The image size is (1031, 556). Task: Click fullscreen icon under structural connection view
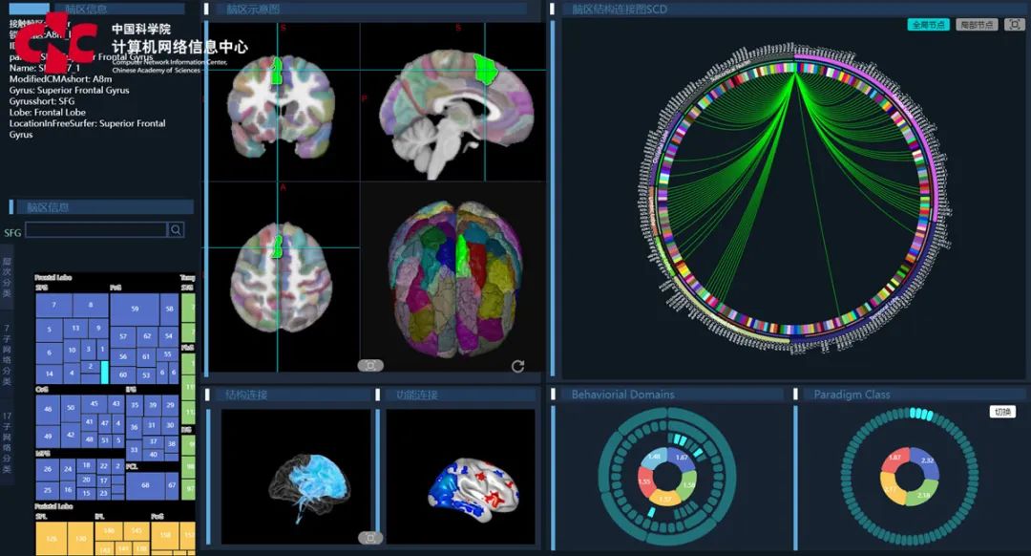(x=370, y=538)
